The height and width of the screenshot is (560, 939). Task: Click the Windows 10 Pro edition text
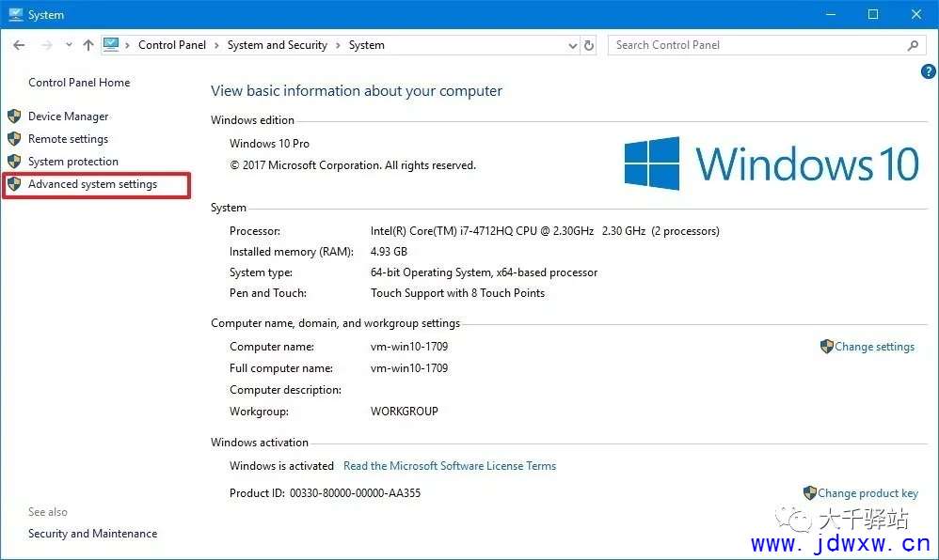coord(269,144)
